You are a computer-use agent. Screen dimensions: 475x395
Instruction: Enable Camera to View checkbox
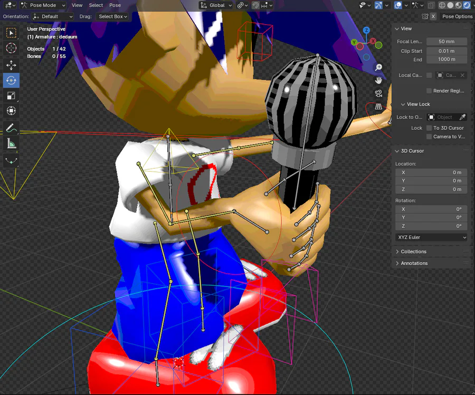(429, 137)
